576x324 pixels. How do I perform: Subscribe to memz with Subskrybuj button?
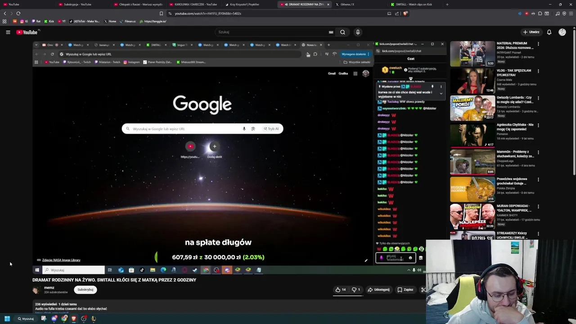coord(85,290)
